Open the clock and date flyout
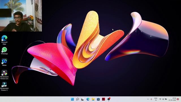This screenshot has width=181, height=102. 172,99
